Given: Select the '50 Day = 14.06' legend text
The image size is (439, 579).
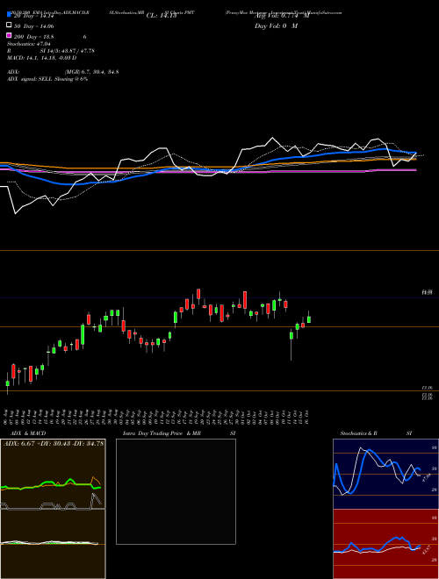Looking at the screenshot, I should pos(34,26).
